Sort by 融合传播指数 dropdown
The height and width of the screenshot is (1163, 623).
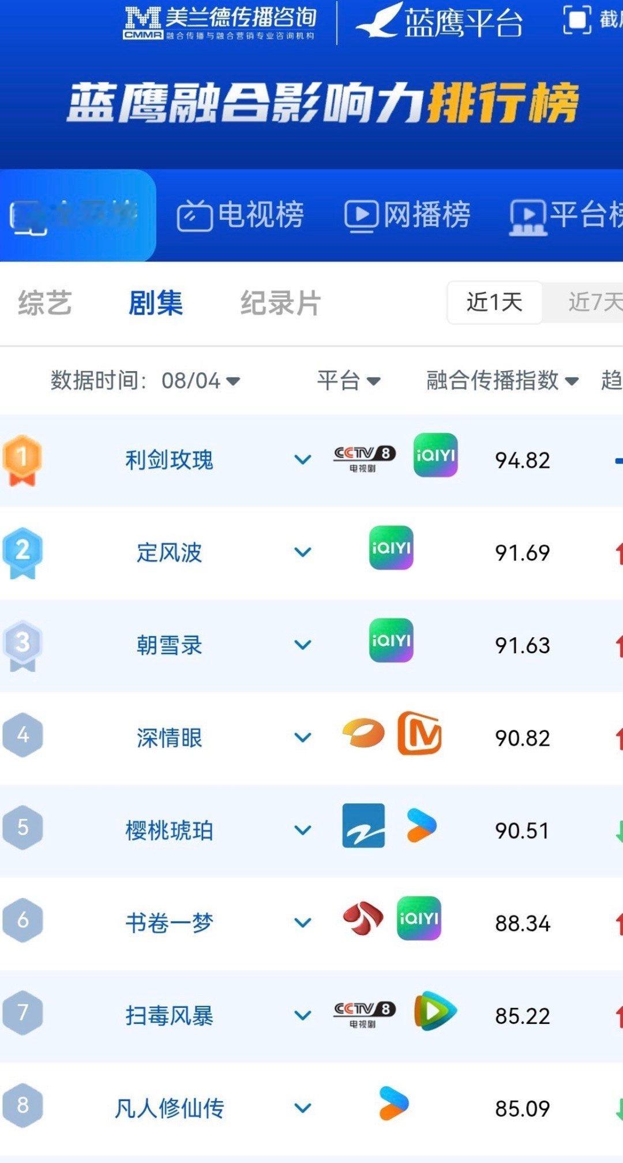(x=502, y=380)
